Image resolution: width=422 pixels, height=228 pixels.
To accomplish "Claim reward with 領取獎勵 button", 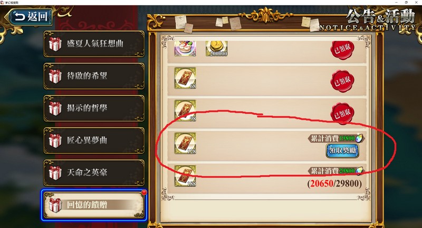I will coord(342,151).
